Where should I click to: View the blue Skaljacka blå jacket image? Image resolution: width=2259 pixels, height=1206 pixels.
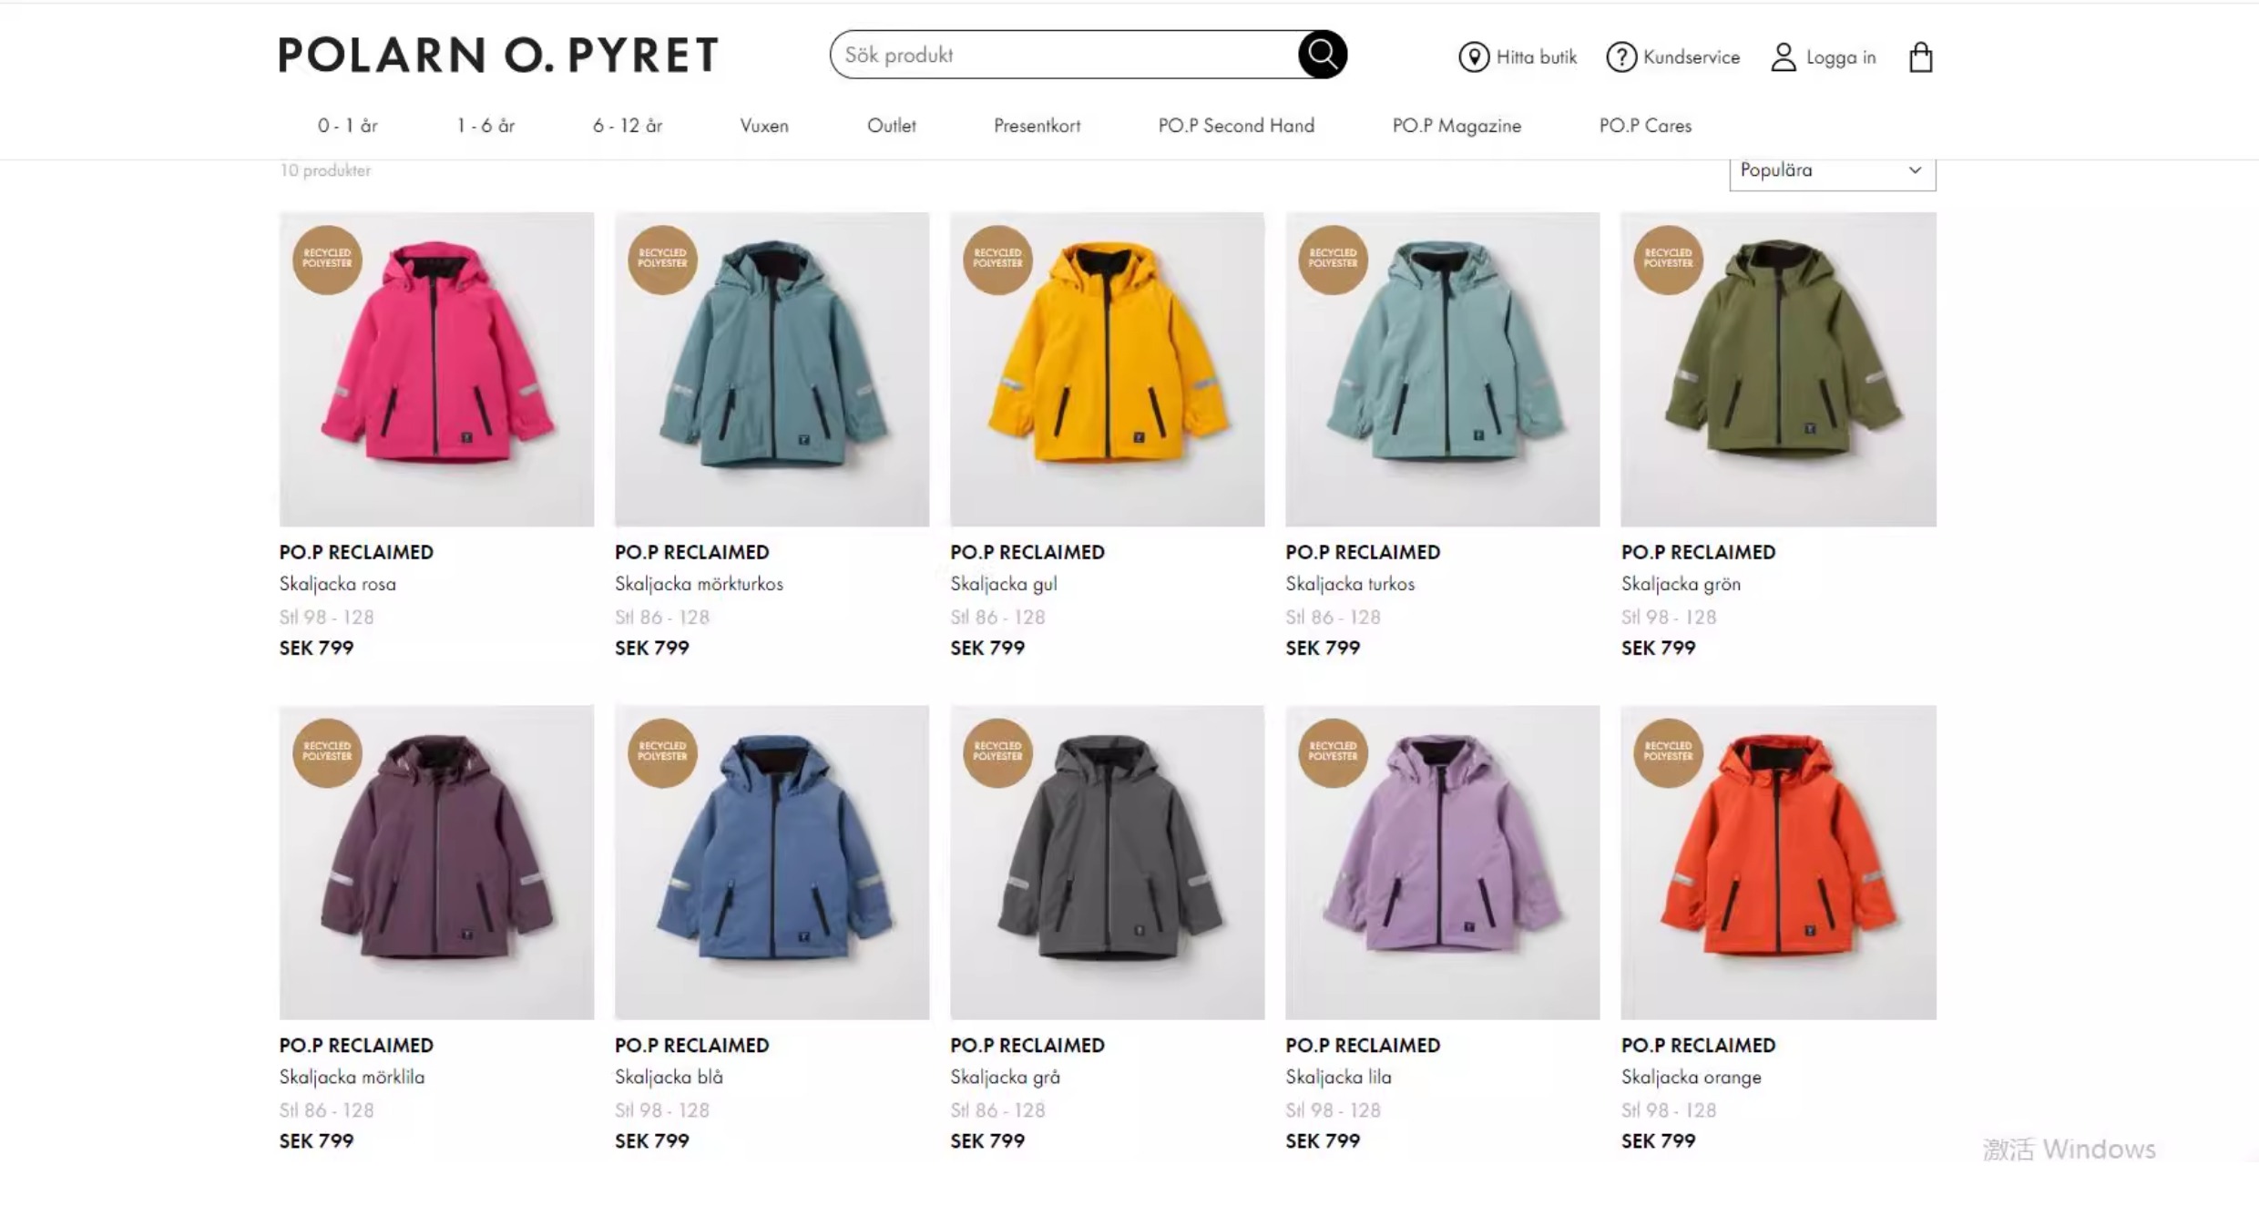pos(772,862)
